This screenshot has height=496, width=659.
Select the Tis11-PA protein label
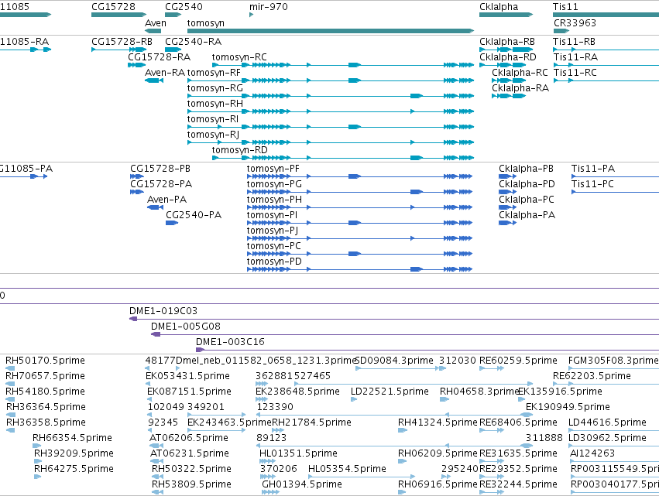(593, 169)
